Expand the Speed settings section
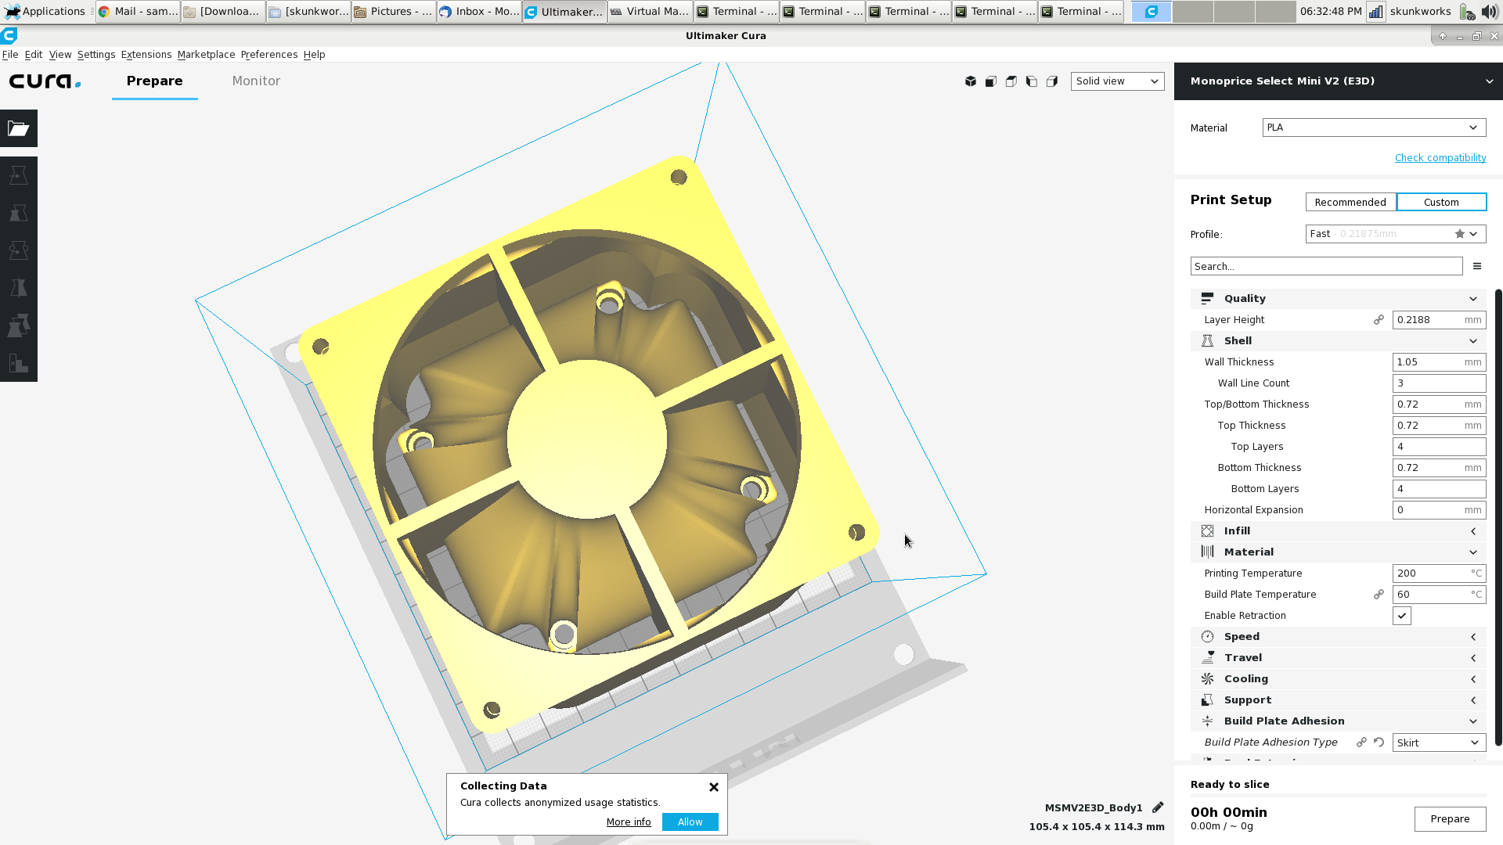This screenshot has width=1503, height=845. (x=1339, y=637)
